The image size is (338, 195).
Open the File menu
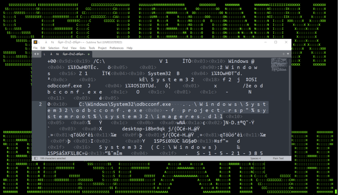pos(35,48)
